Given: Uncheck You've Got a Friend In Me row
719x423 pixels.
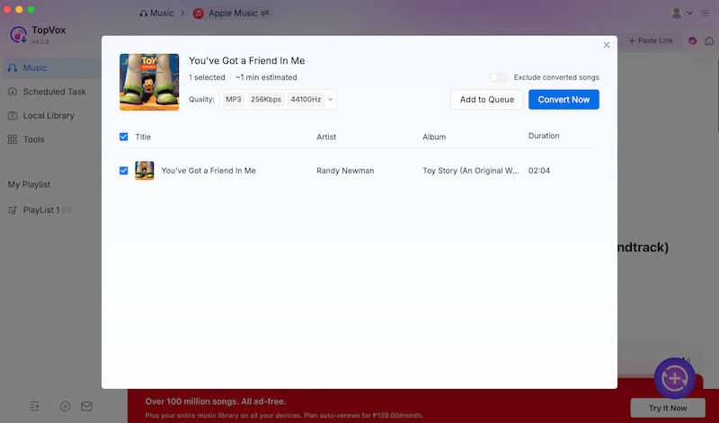Looking at the screenshot, I should 124,171.
